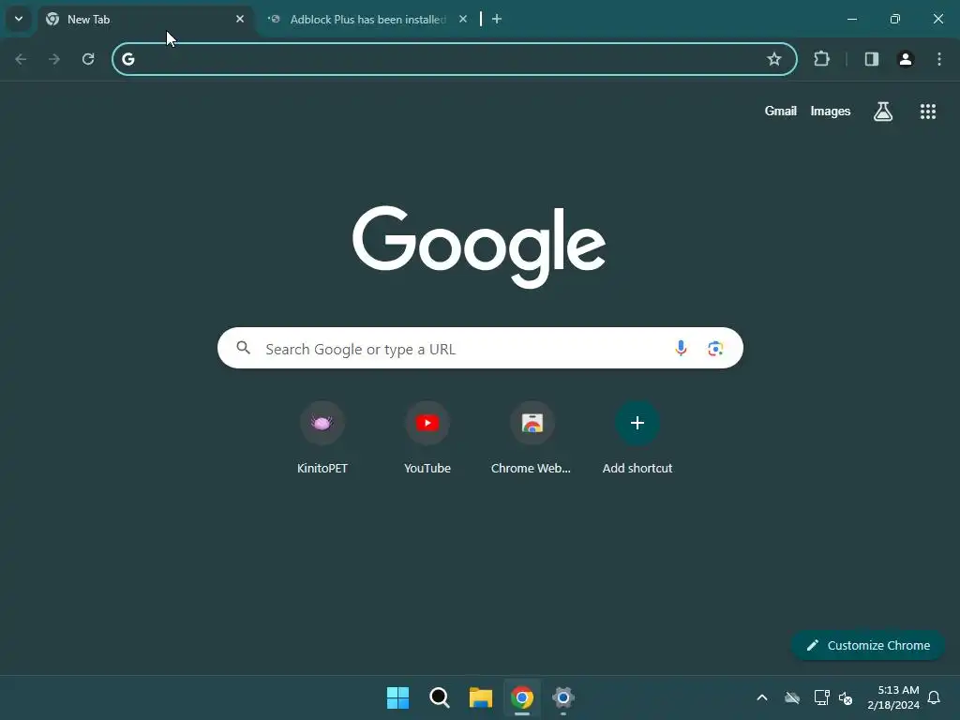This screenshot has height=720, width=960.
Task: Restore down the Chrome window
Action: pos(895,19)
